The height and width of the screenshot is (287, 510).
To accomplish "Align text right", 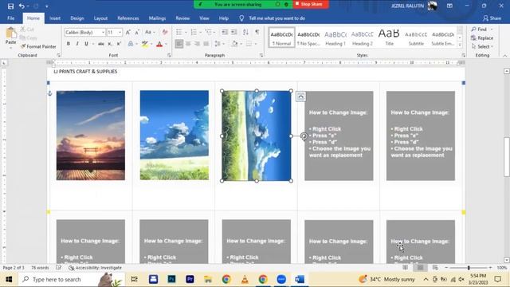I will click(197, 44).
